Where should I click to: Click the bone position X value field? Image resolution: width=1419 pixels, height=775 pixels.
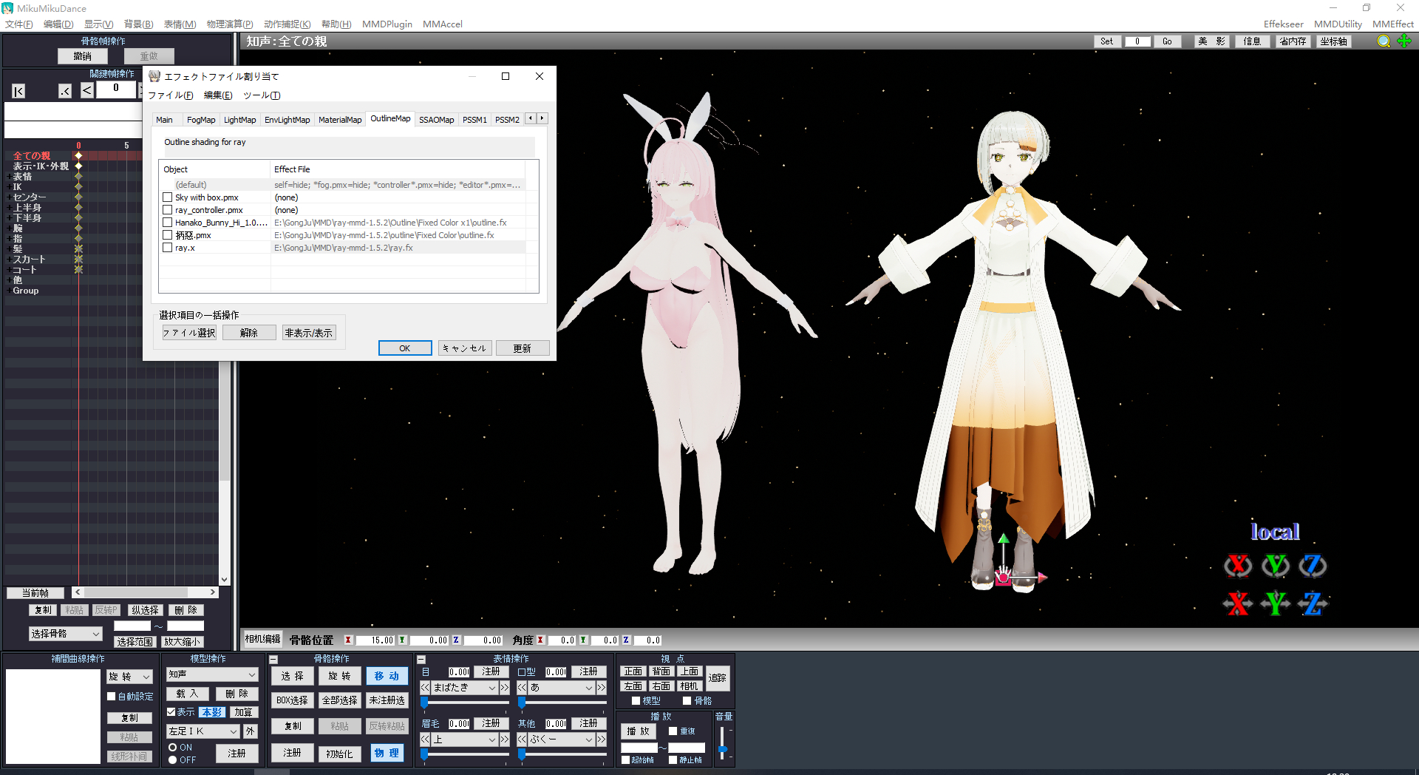click(x=375, y=640)
